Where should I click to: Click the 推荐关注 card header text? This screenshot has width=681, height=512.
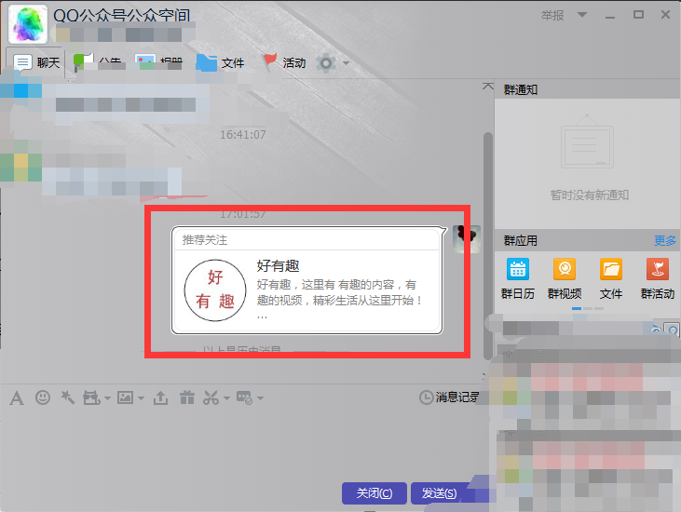tap(205, 240)
